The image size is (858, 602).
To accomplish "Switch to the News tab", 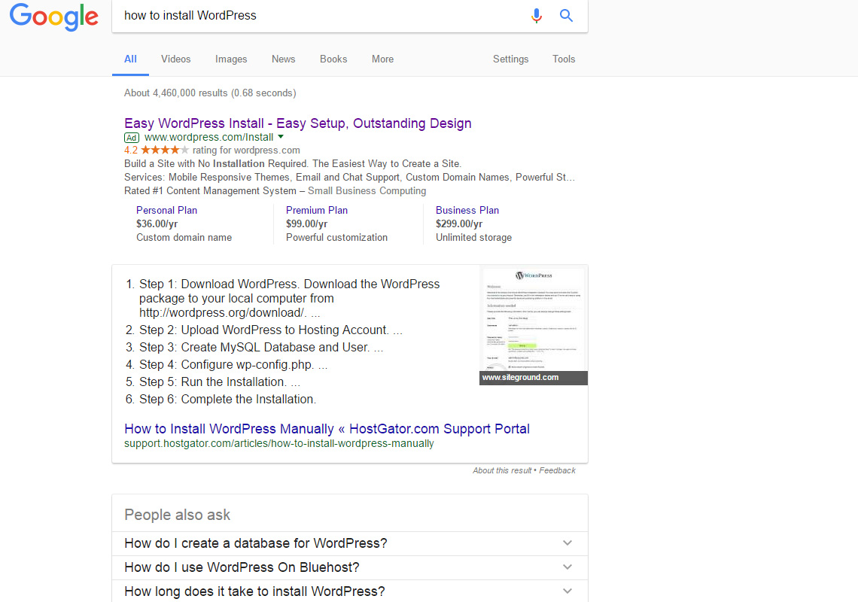I will [283, 59].
